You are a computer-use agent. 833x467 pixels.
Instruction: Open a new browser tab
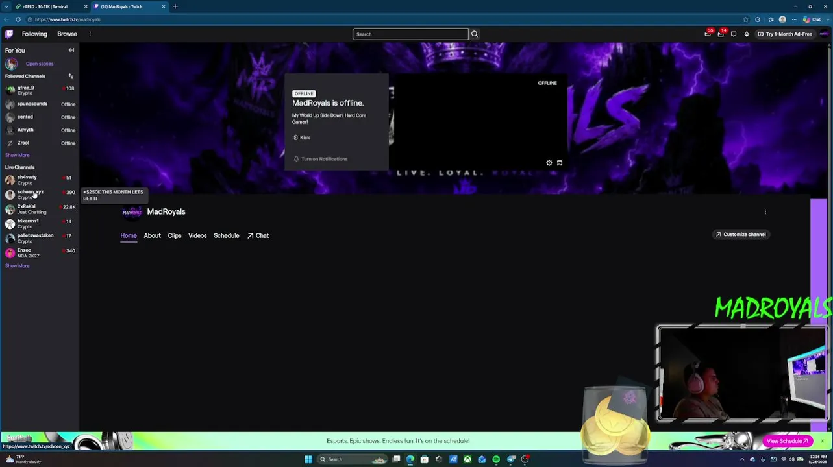point(175,6)
